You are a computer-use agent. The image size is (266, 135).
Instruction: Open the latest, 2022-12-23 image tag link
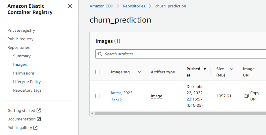122,96
